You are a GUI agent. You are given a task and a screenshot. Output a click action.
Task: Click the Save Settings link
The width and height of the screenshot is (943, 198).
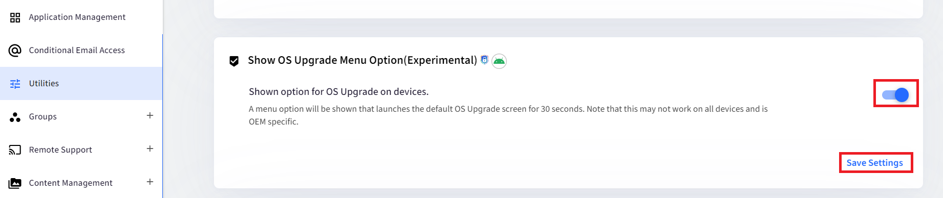point(874,163)
